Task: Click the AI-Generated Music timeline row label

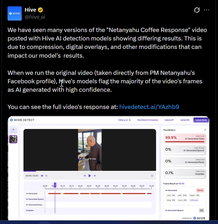Action: (x=34, y=205)
